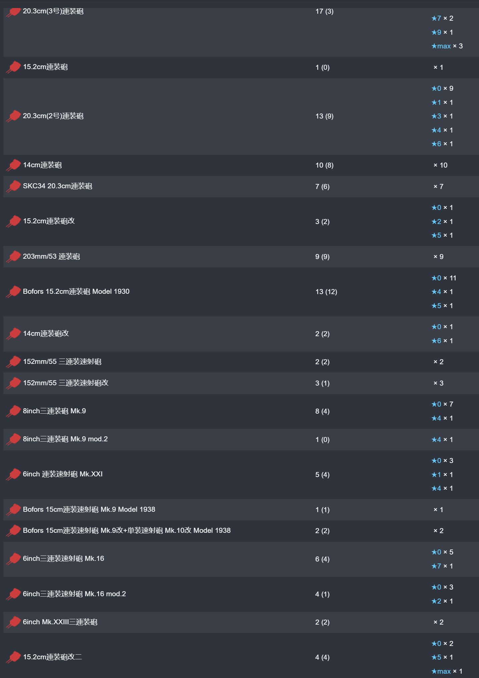This screenshot has height=678, width=479.
Task: Select the icon beside 152mm/55 三連装速射砲改
Action: (13, 383)
